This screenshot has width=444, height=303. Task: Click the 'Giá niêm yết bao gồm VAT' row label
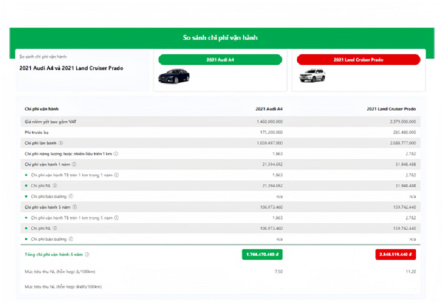click(x=51, y=122)
